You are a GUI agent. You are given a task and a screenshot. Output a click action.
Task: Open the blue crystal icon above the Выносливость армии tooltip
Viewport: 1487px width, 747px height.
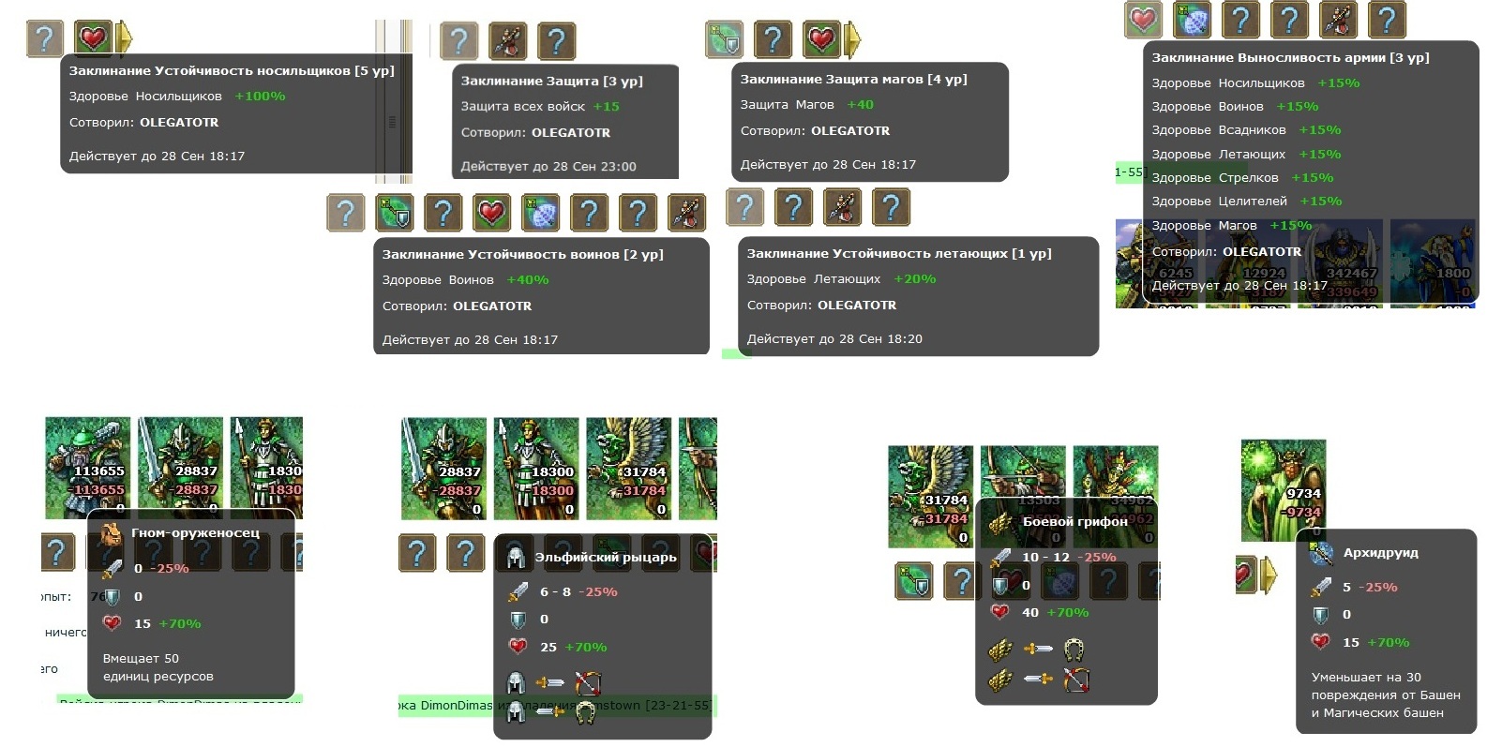[x=1192, y=20]
